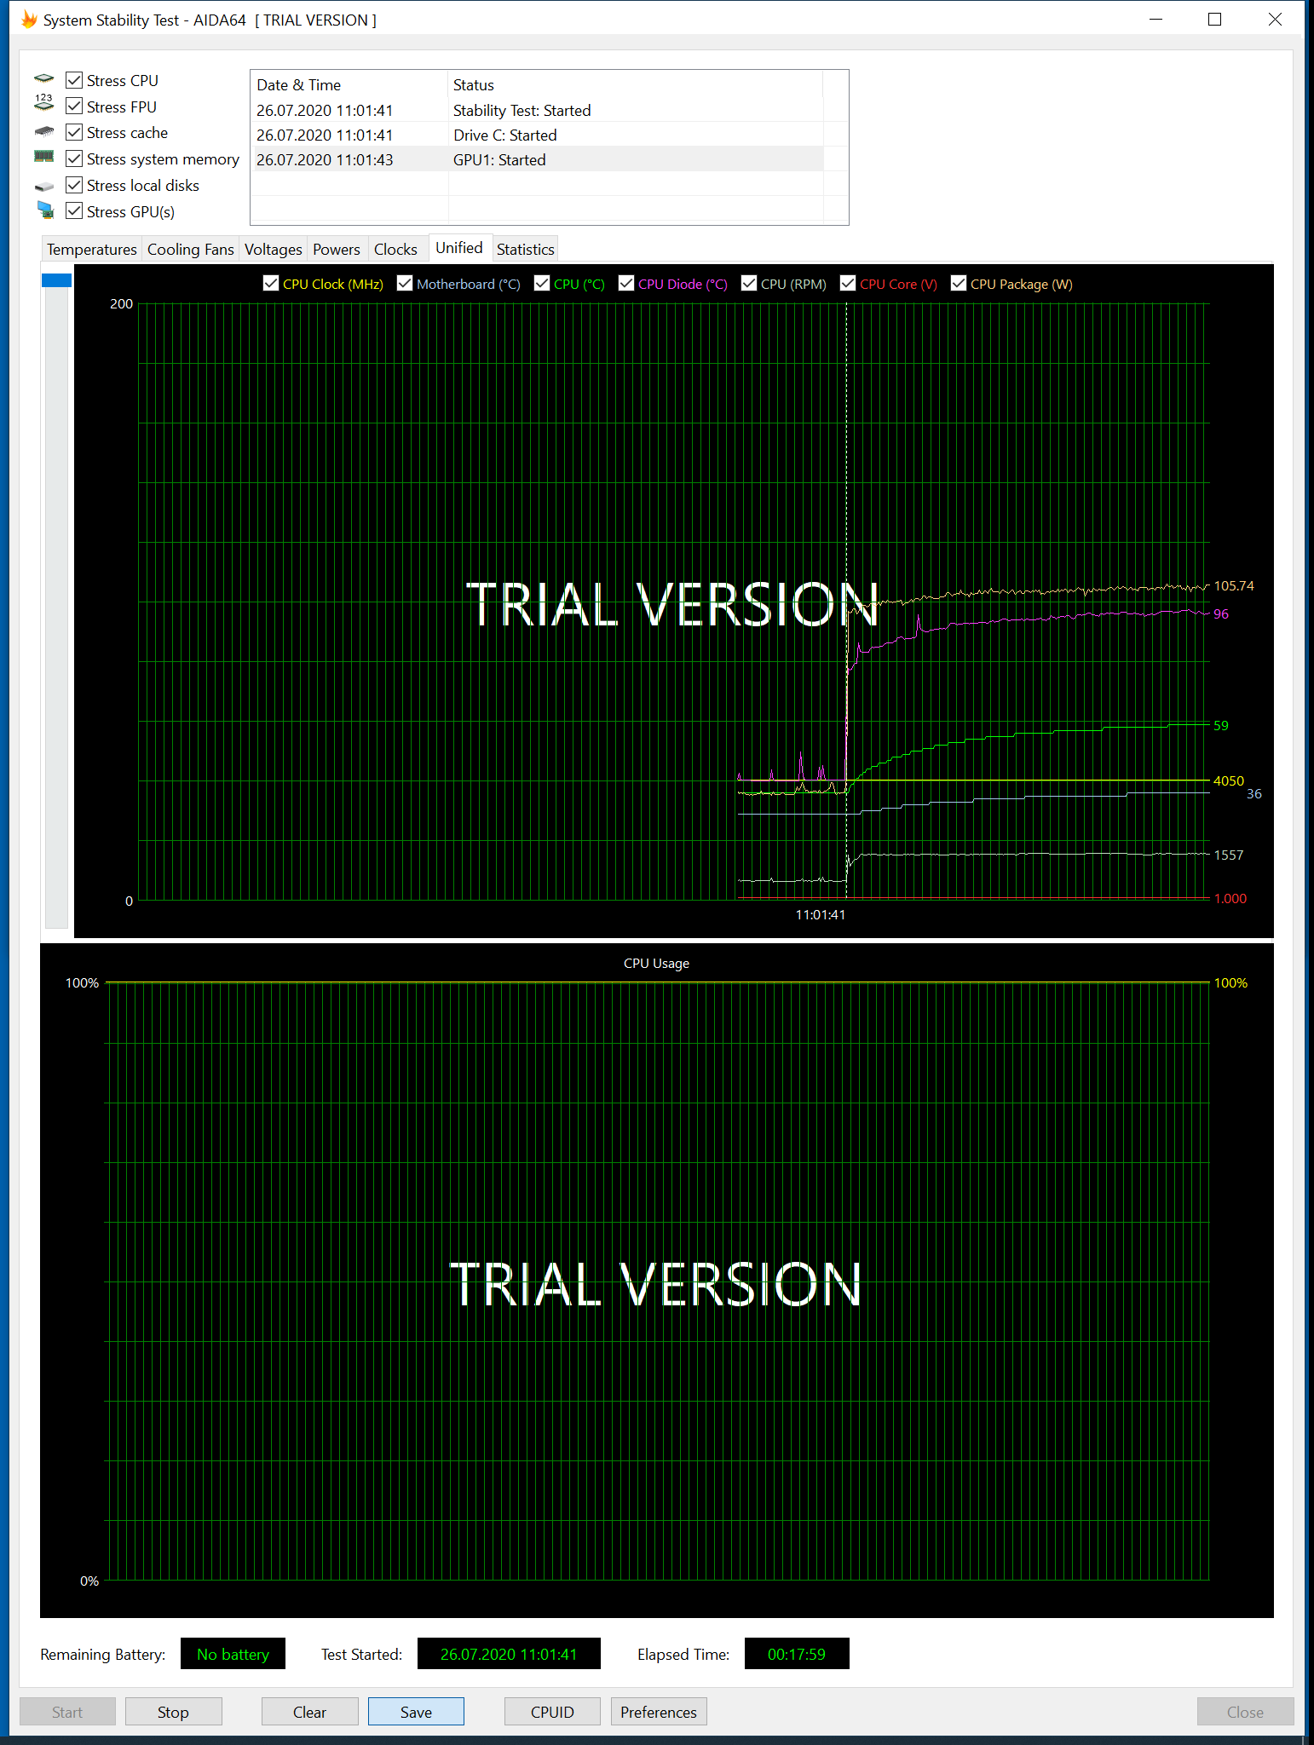Image resolution: width=1314 pixels, height=1745 pixels.
Task: Click the 123 icon beside Stress FPU
Action: click(x=44, y=104)
